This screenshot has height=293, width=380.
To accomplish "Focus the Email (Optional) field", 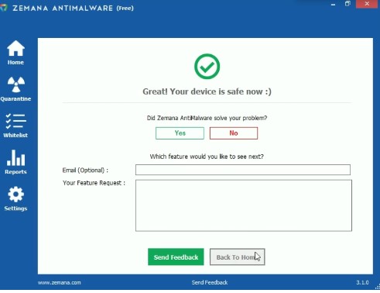I will tap(243, 170).
